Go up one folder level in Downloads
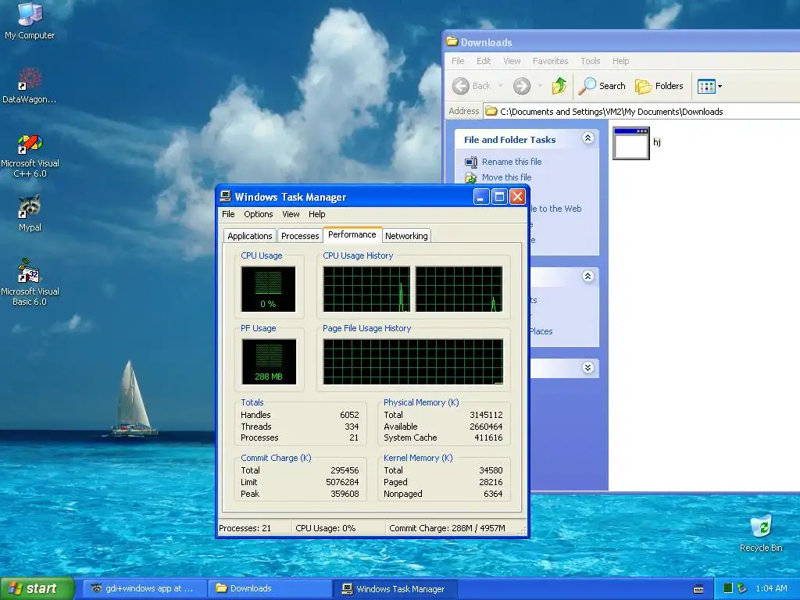 click(559, 86)
